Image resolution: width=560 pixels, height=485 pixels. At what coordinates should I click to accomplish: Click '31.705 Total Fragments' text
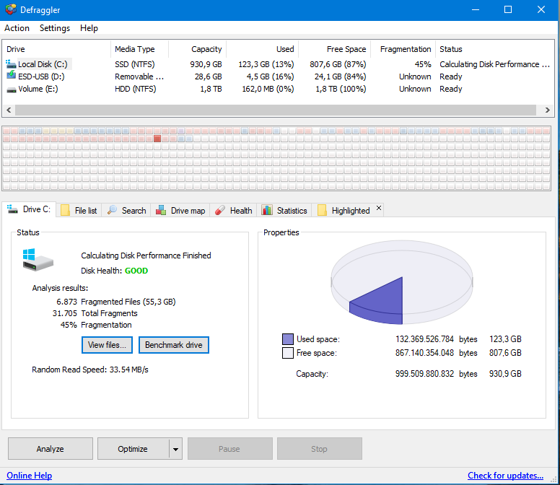95,313
